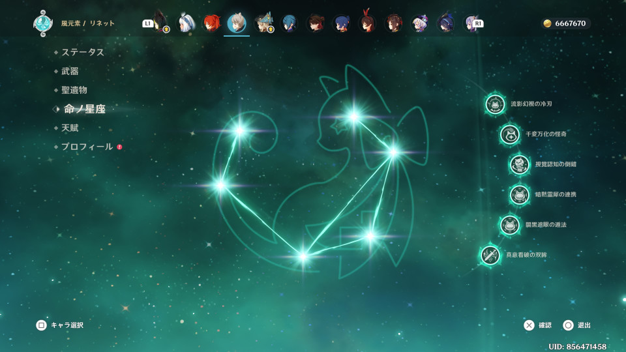Click the Anemo element emblem icon
The height and width of the screenshot is (352, 626).
click(x=43, y=23)
